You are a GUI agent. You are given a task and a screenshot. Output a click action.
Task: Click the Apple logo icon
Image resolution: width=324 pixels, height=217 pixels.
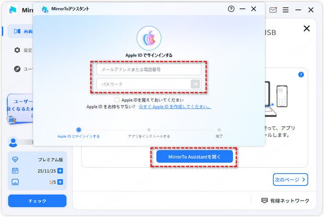click(x=149, y=38)
